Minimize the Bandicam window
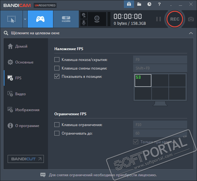Image resolution: width=197 pixels, height=181 pixels. pyautogui.click(x=180, y=5)
